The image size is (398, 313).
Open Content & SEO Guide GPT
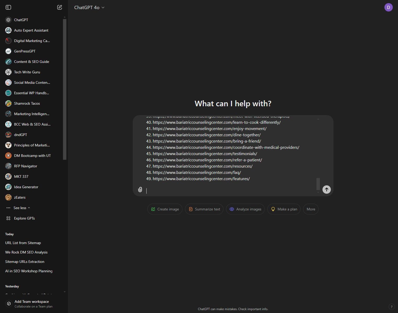(32, 62)
